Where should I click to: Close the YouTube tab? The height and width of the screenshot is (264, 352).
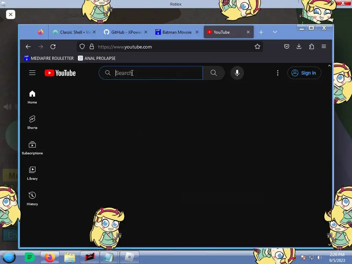coord(248,32)
